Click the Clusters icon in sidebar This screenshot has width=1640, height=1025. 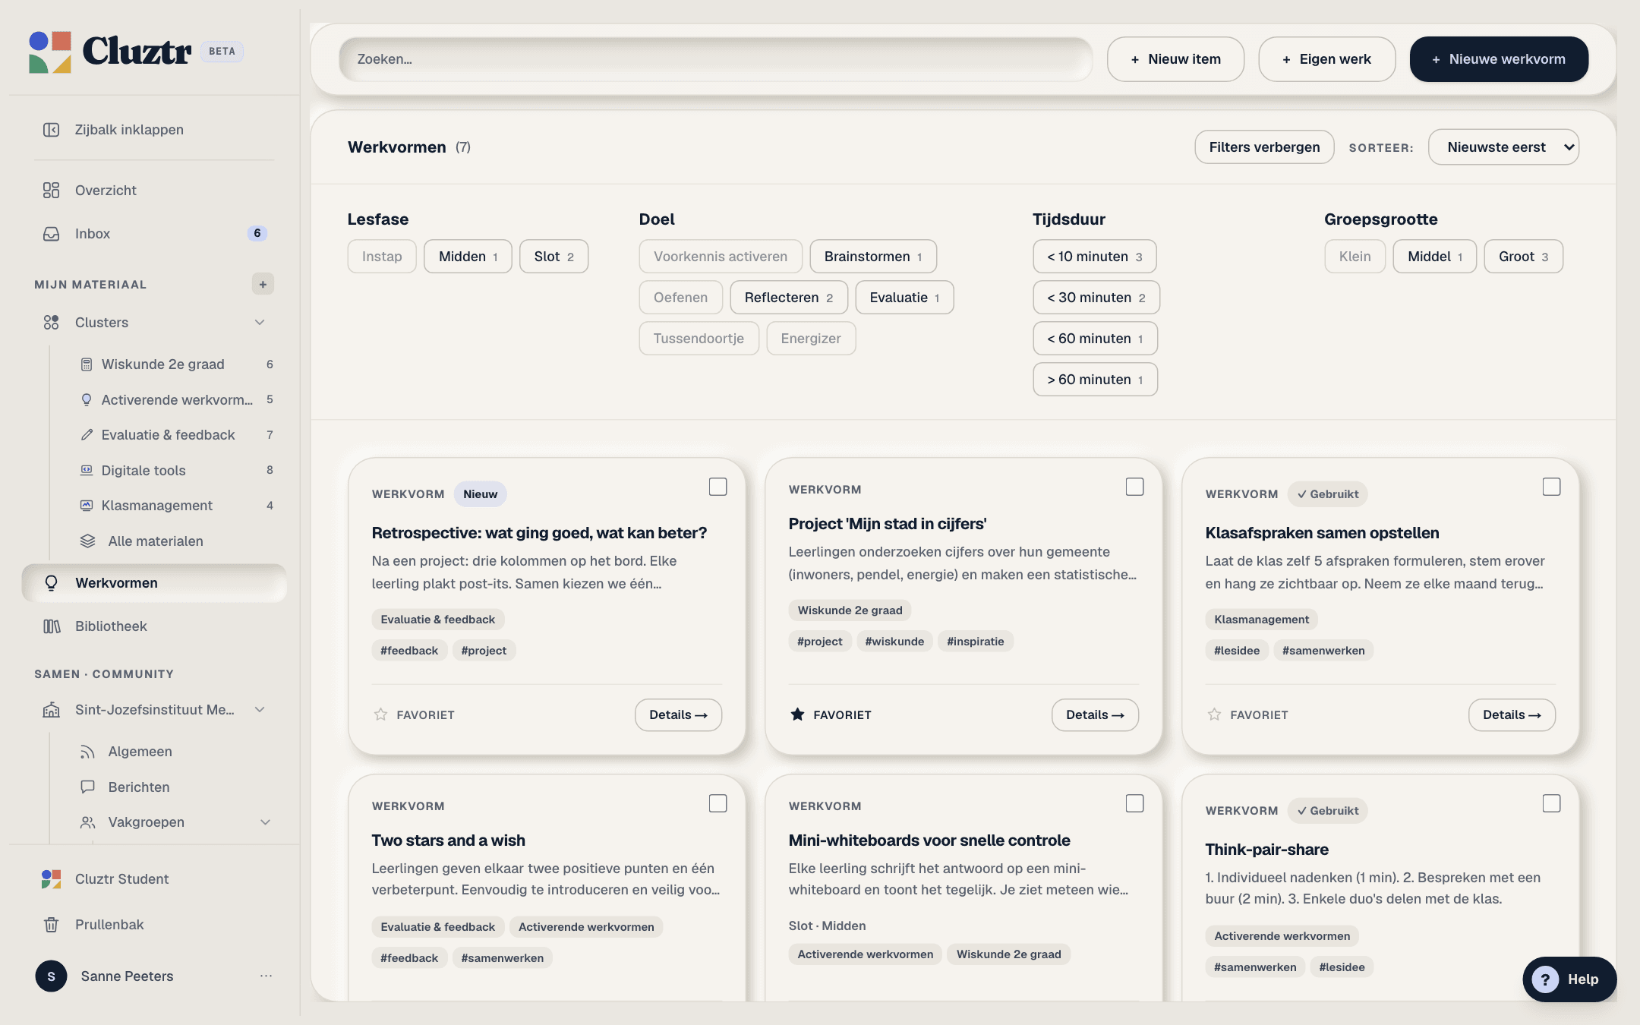click(51, 323)
